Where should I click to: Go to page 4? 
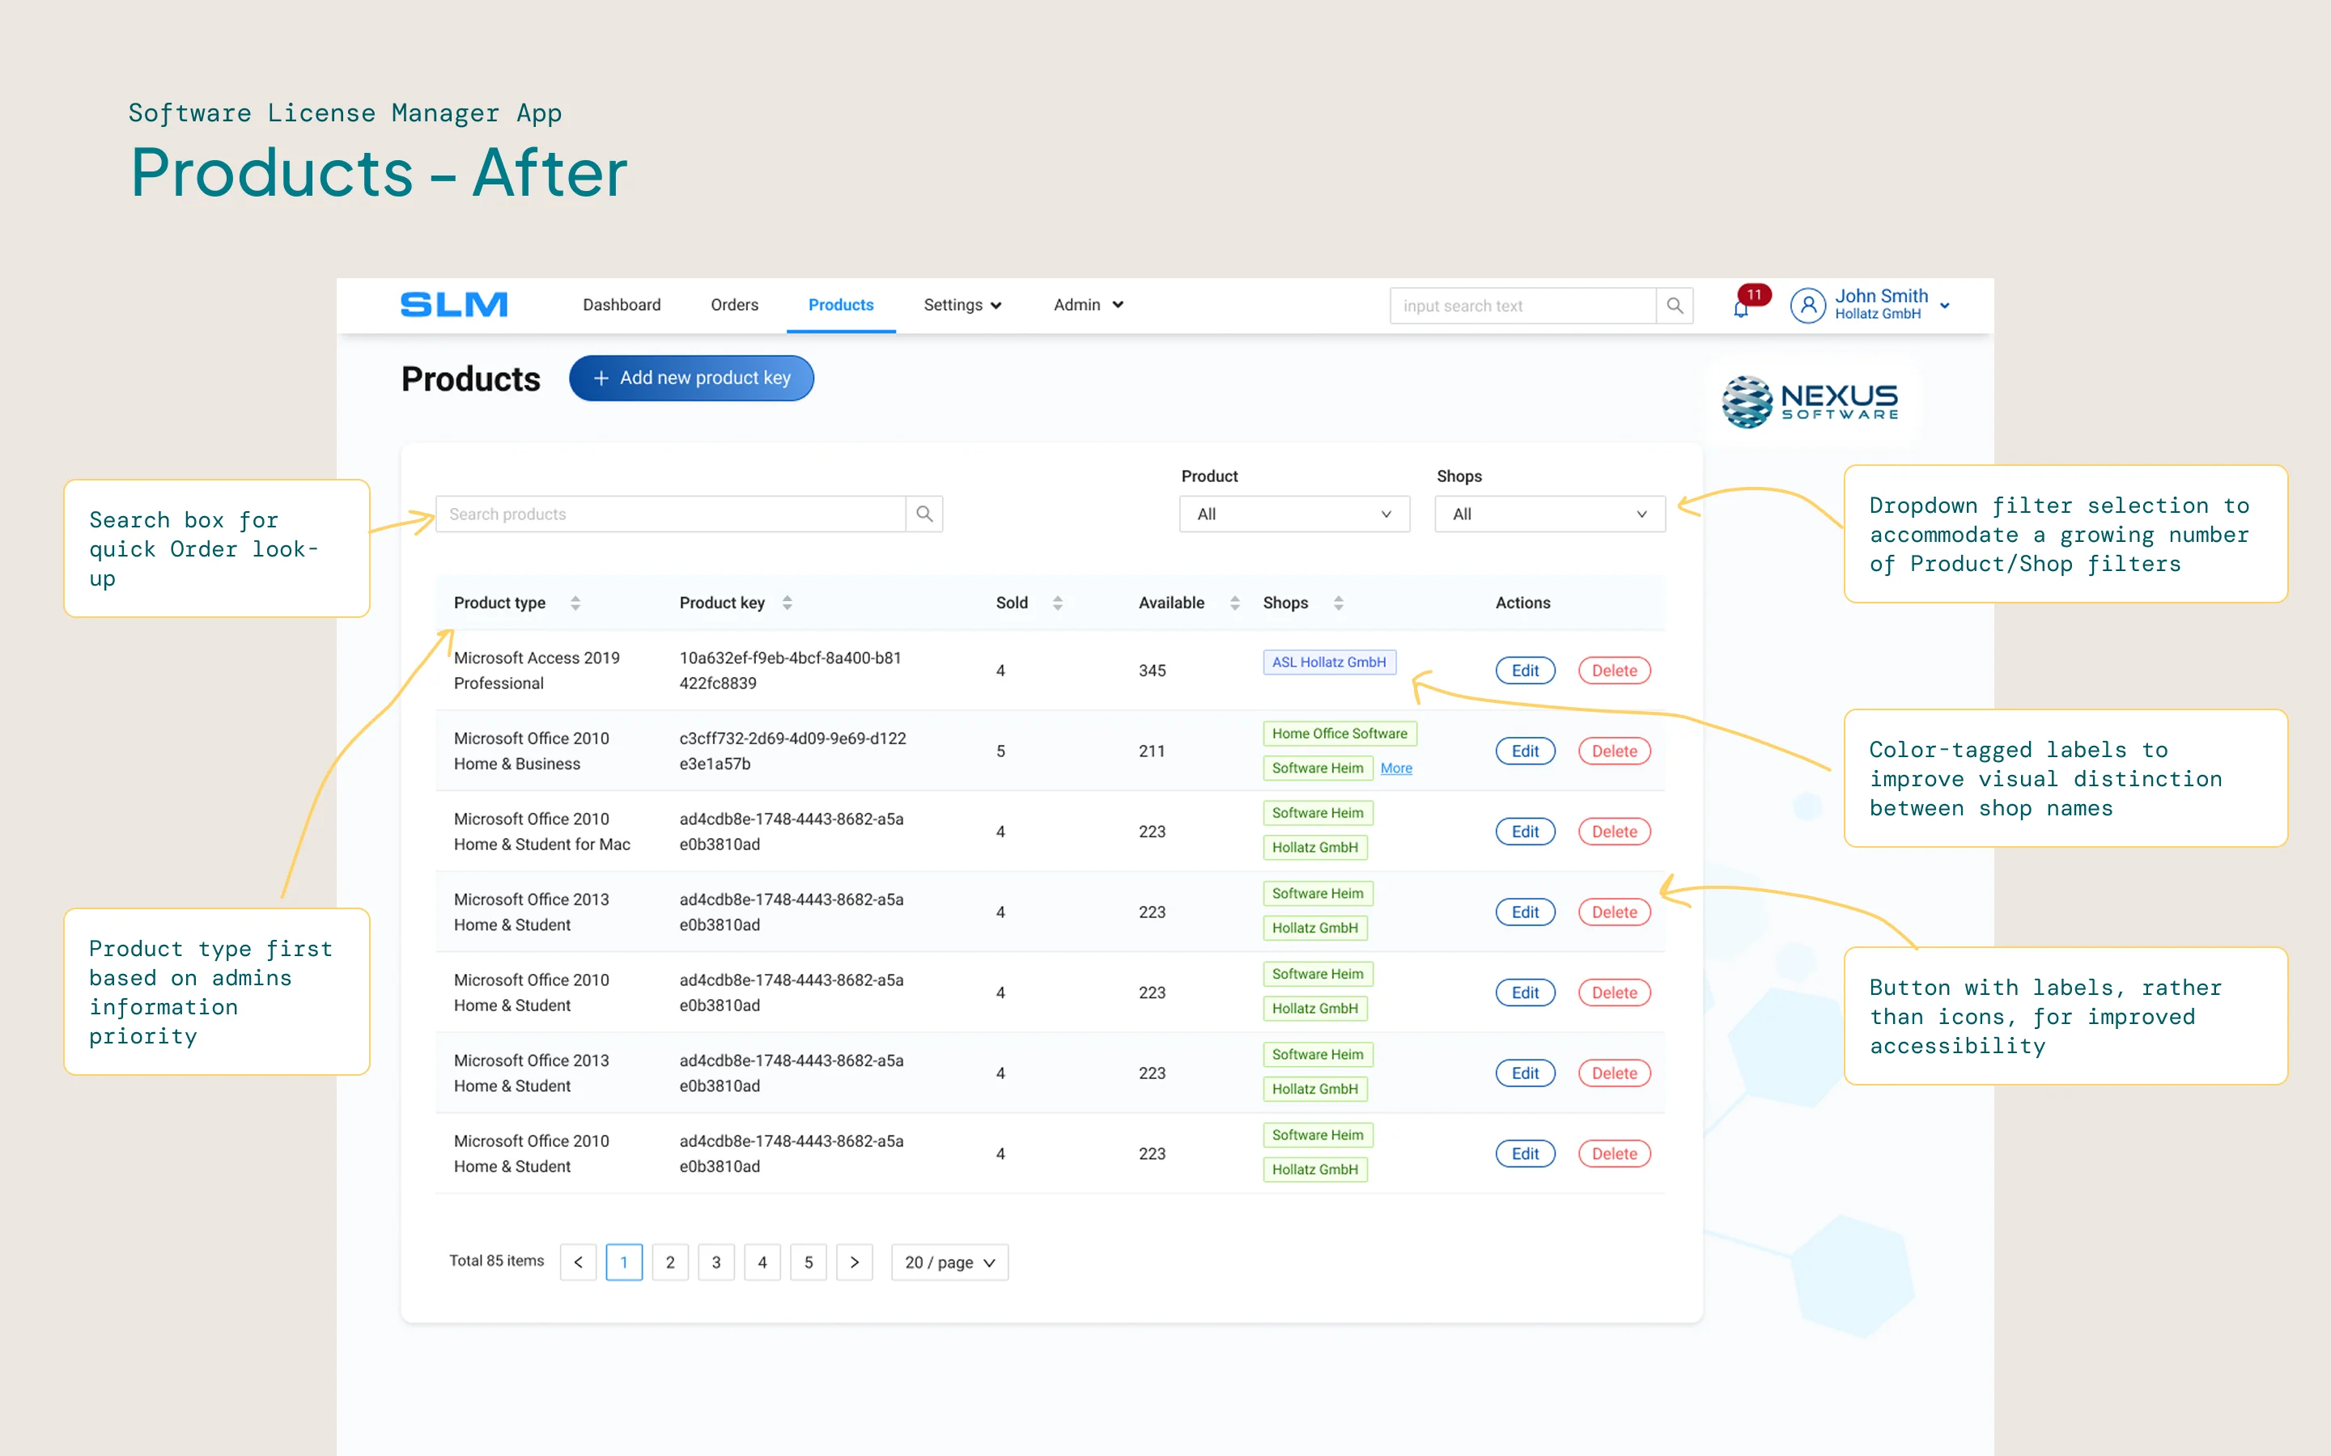[x=763, y=1263]
